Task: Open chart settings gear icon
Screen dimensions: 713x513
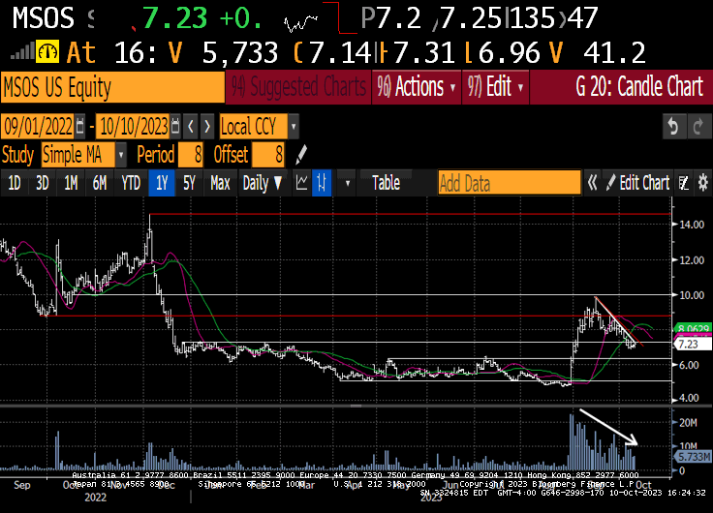Action: [x=703, y=183]
